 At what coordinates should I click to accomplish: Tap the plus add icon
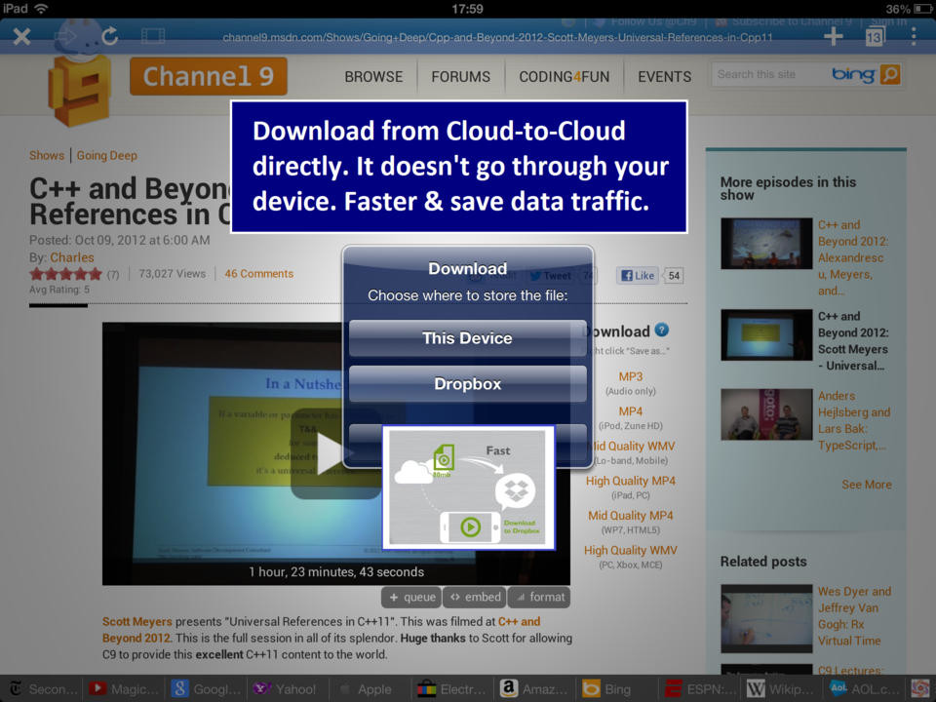[x=834, y=37]
